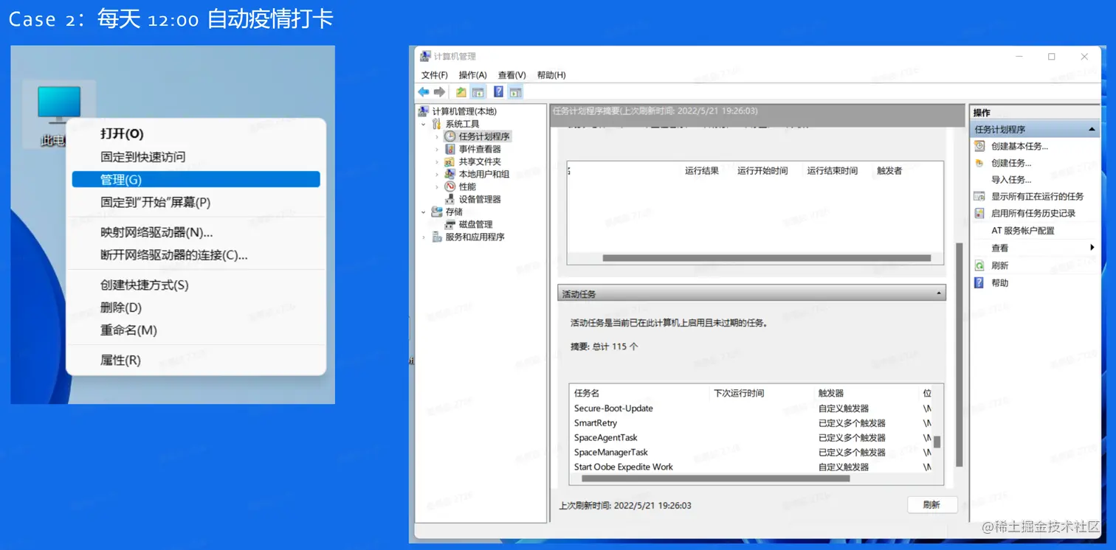Click the Forward arrow in Computer Management toolbar
The width and height of the screenshot is (1116, 550).
(439, 92)
